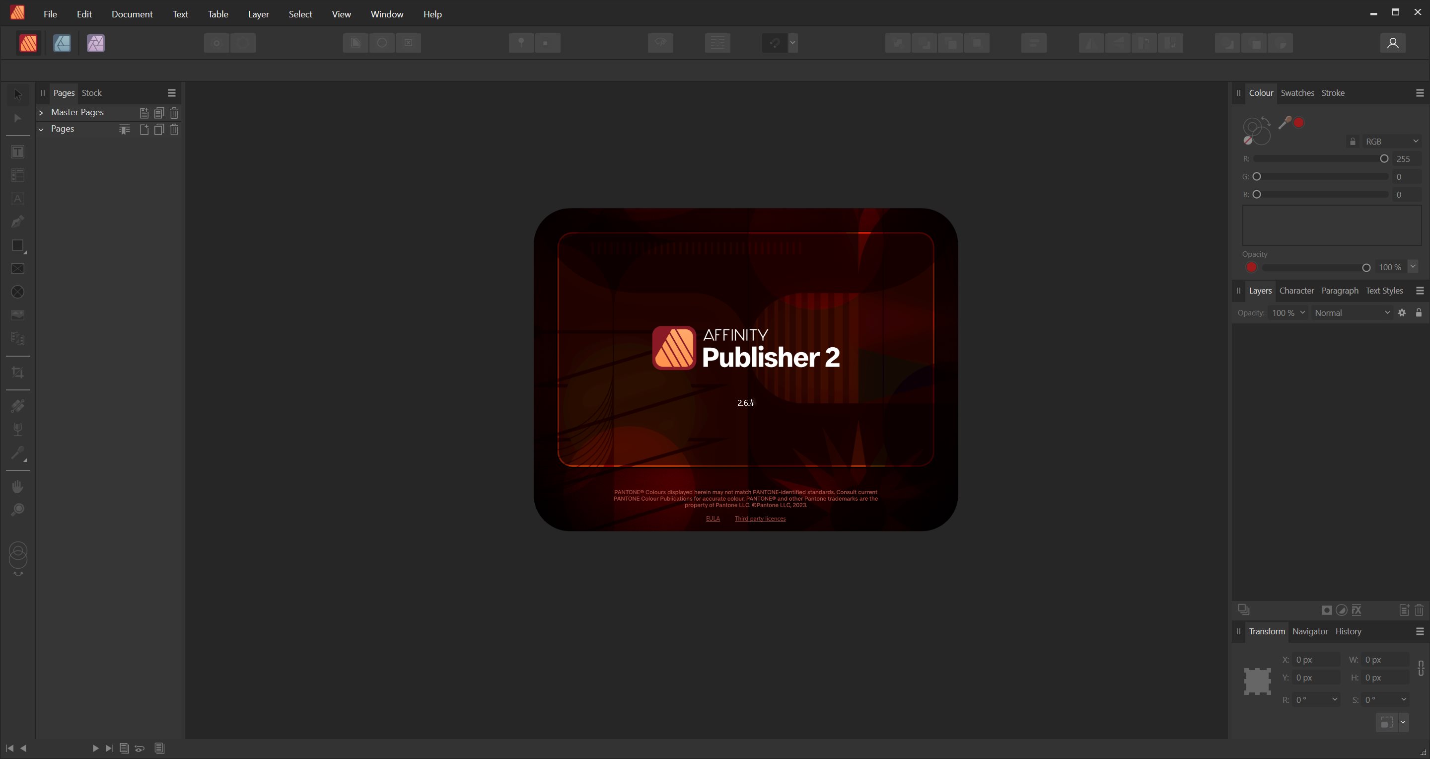Select the Picture Frame Rectangle tool
Viewport: 1430px width, 759px height.
point(18,269)
